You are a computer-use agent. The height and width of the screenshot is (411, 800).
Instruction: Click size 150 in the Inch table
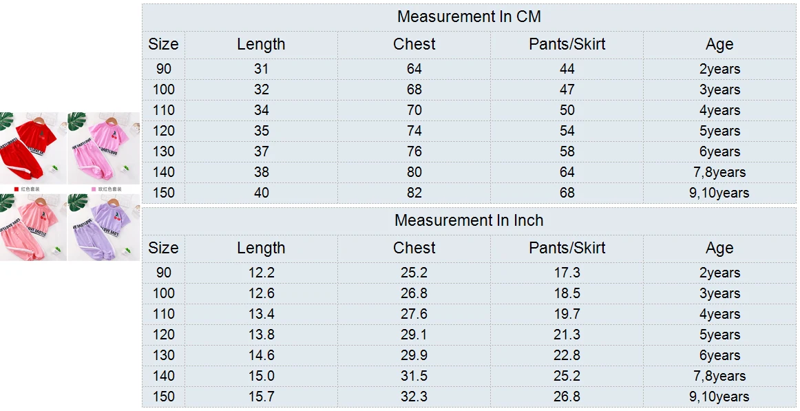tap(163, 397)
